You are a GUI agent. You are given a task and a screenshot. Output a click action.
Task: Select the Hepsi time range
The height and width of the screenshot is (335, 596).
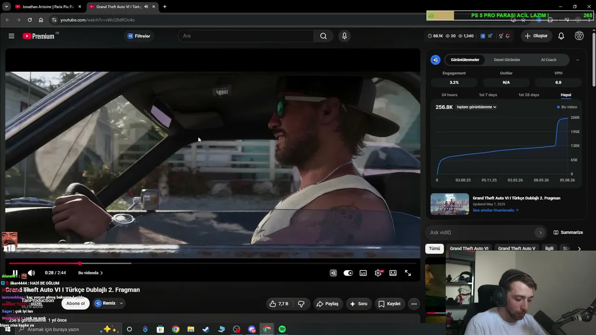click(566, 95)
